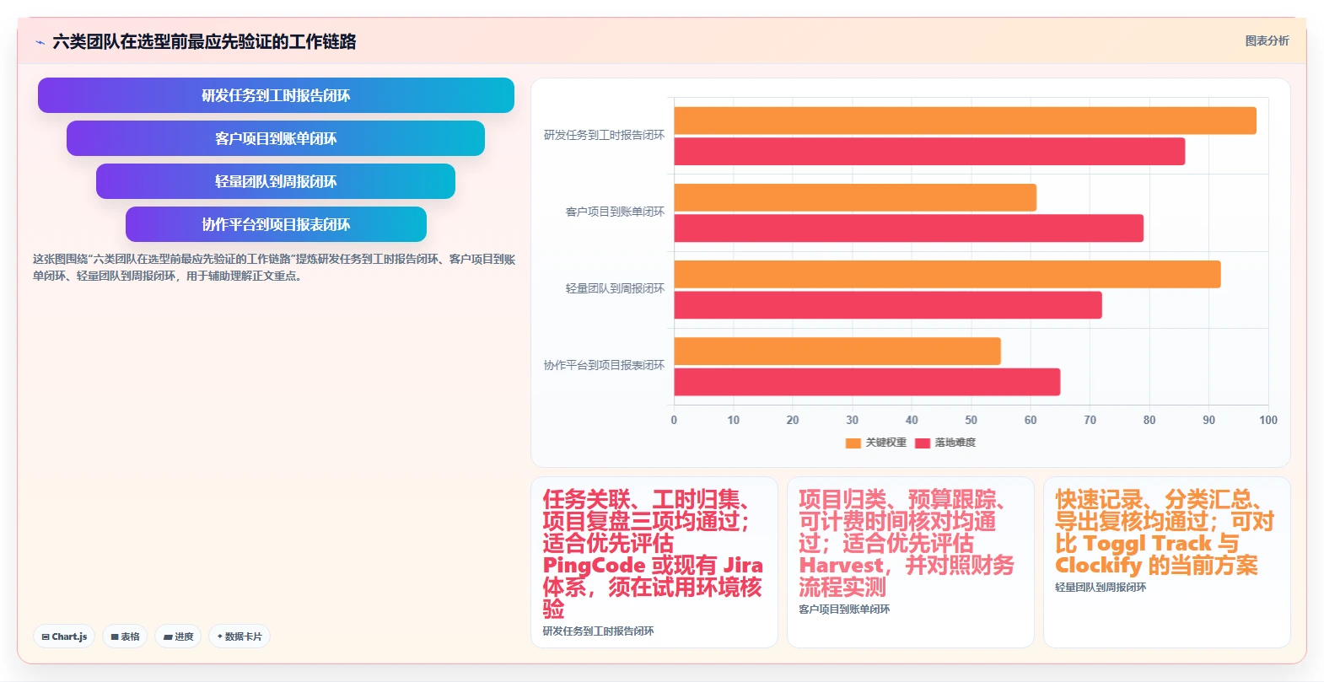Select the 研发任务到工时报告闭环 funnel bar

coord(276,95)
